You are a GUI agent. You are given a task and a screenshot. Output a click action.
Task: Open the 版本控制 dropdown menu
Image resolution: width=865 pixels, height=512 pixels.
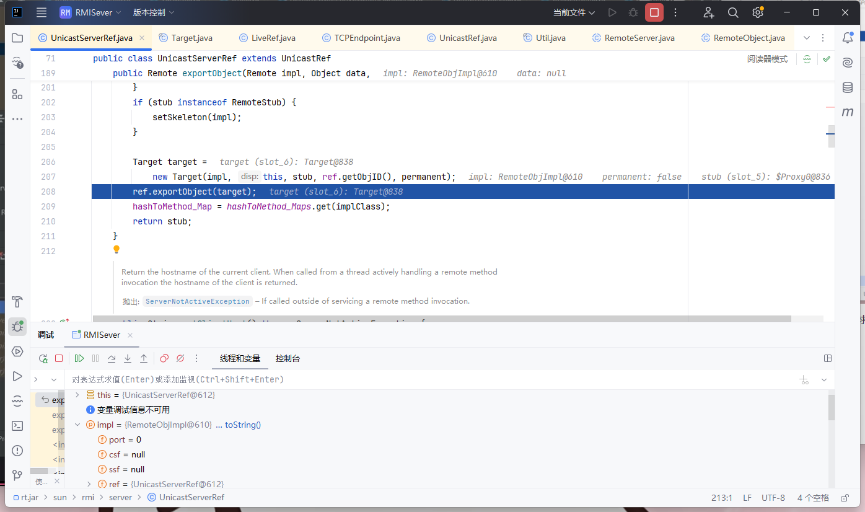click(153, 12)
